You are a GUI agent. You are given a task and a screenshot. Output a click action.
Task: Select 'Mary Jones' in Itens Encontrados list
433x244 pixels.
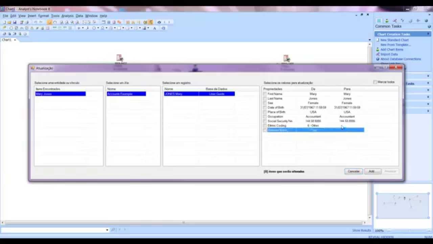coord(61,94)
